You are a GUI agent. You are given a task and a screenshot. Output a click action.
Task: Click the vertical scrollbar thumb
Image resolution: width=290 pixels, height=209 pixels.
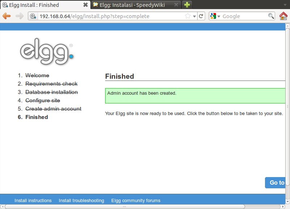pos(287,106)
